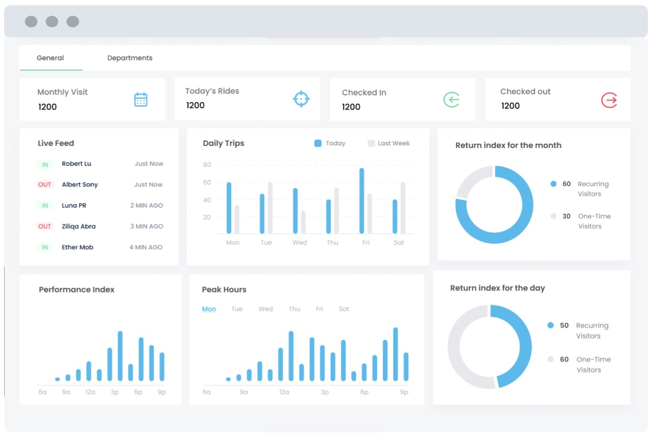Click the blue dot beside 60 Recurring Visitors
Viewport: 652px width, 439px height.
tap(553, 184)
